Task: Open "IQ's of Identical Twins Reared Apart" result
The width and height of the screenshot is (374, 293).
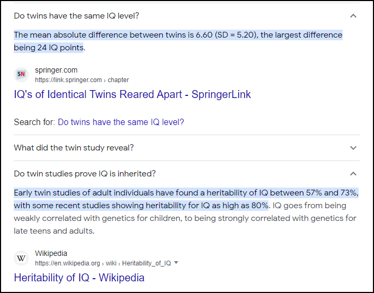Action: click(132, 95)
